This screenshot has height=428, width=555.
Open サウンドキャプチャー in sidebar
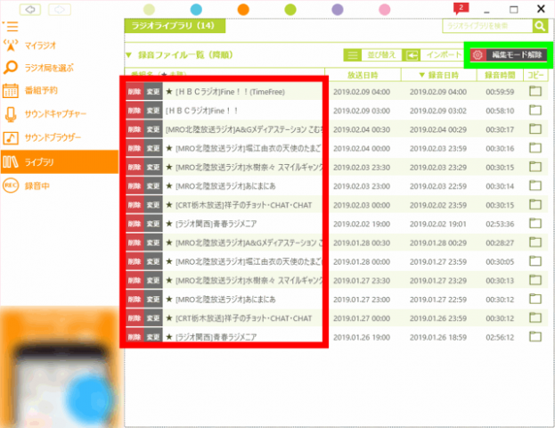click(55, 114)
